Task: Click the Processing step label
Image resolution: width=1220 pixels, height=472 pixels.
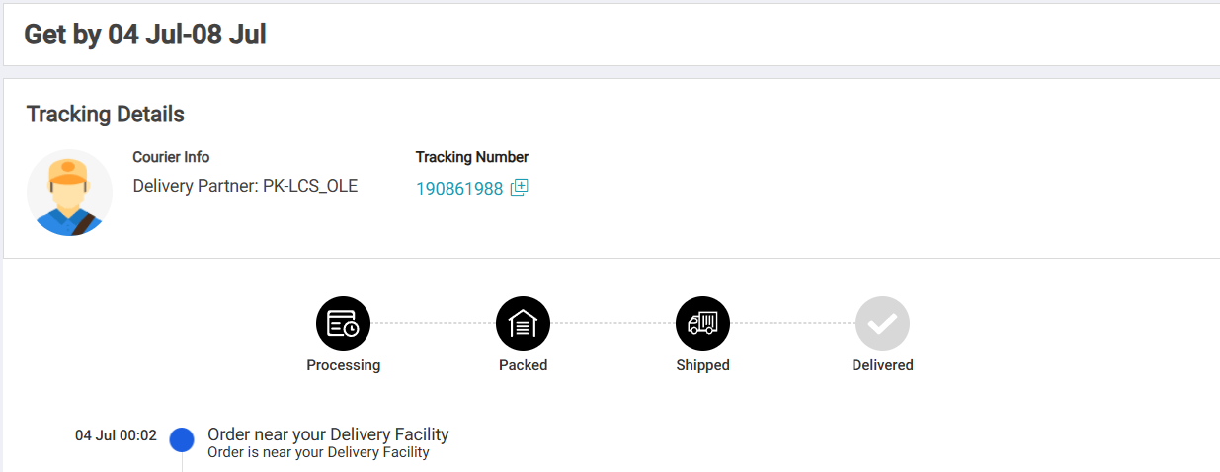Action: point(344,365)
